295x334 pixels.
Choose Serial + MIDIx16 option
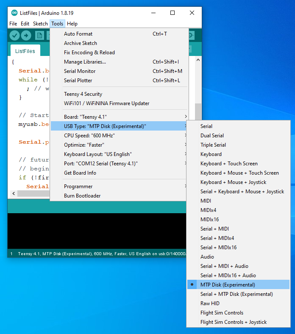tap(238, 247)
